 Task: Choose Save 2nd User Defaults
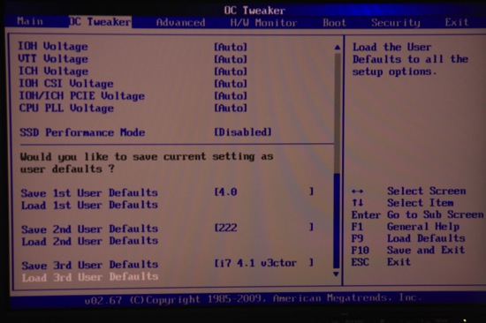click(x=89, y=229)
